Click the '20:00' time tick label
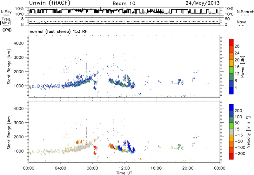Image resolution: width=254 pixels, height=175 pixels. 188,168
